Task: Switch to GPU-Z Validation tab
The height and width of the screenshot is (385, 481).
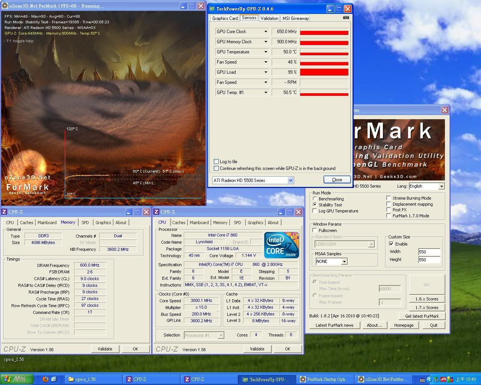Action: tap(269, 18)
